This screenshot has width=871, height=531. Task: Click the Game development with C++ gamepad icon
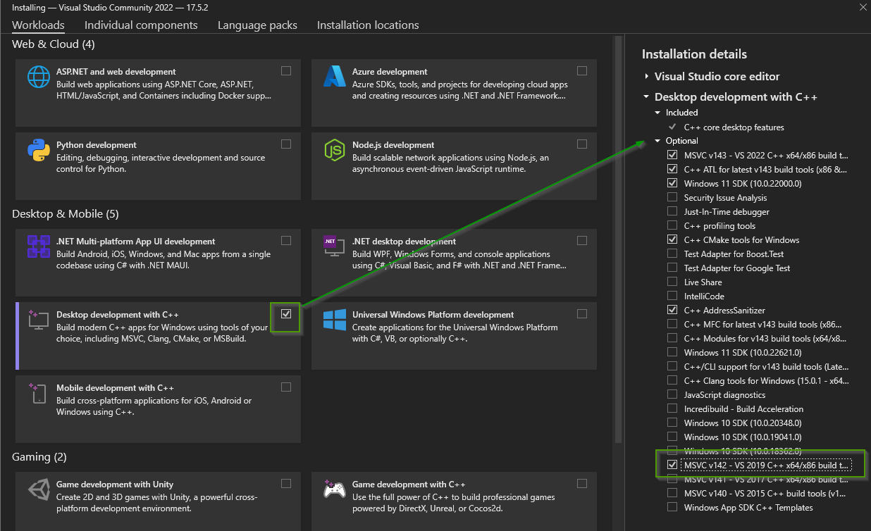click(x=334, y=489)
